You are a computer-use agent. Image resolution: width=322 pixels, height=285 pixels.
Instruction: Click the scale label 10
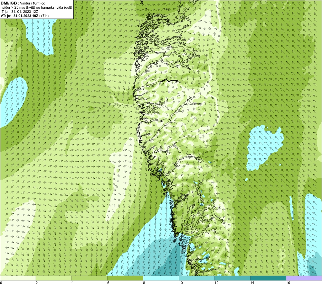[181, 283]
